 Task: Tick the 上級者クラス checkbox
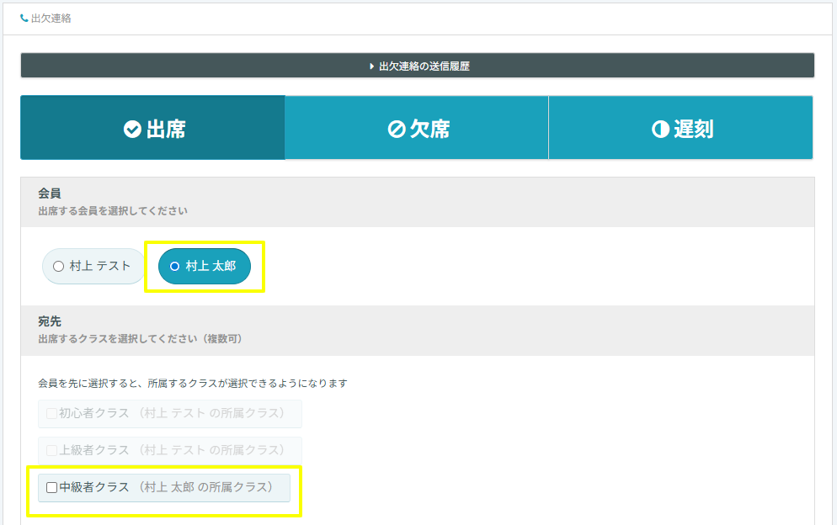[52, 450]
